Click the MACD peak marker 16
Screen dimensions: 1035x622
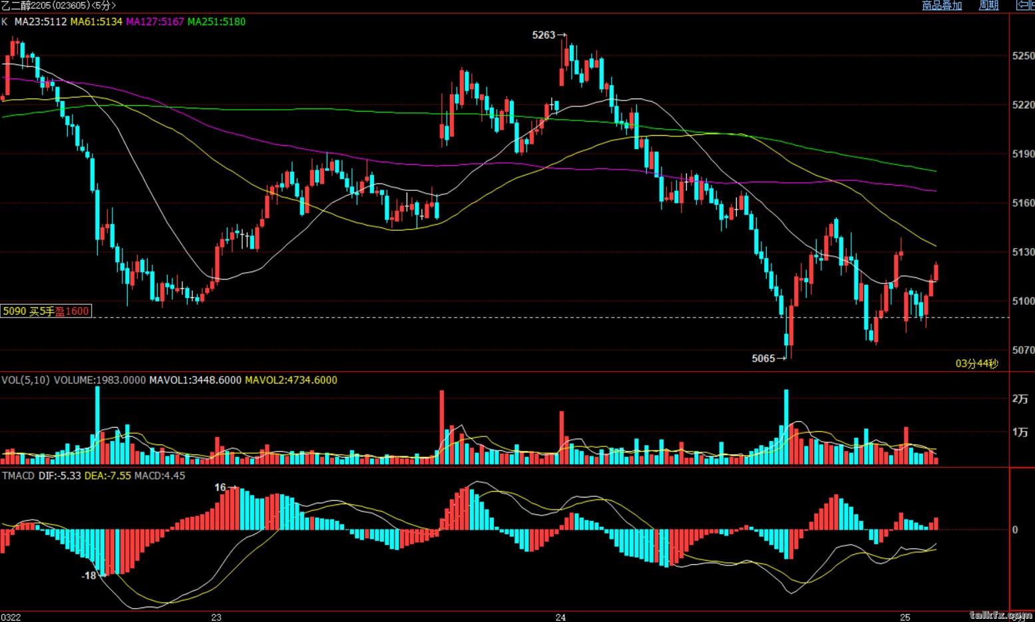coord(226,488)
